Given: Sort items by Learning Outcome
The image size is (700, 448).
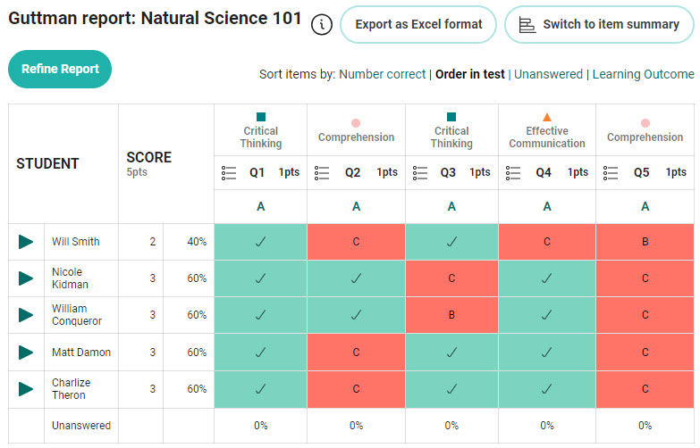Looking at the screenshot, I should 643,75.
